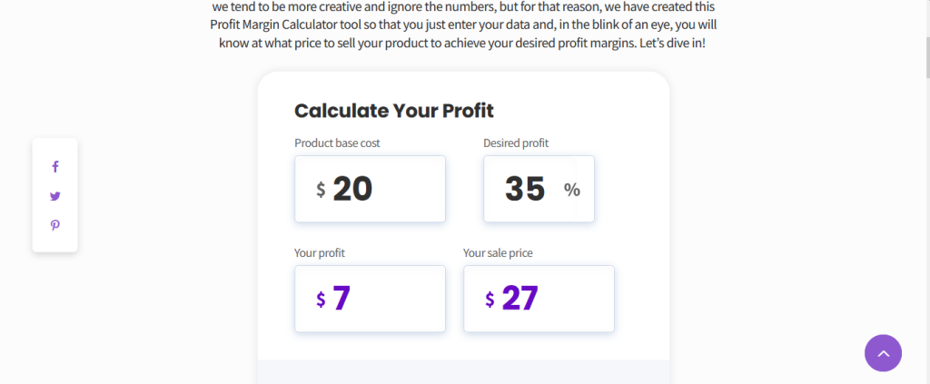
Task: Click the "Your profit" label
Action: pyautogui.click(x=319, y=253)
